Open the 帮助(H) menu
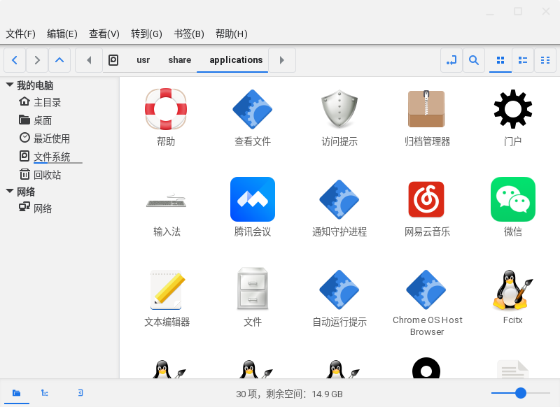The width and height of the screenshot is (560, 407). 232,34
